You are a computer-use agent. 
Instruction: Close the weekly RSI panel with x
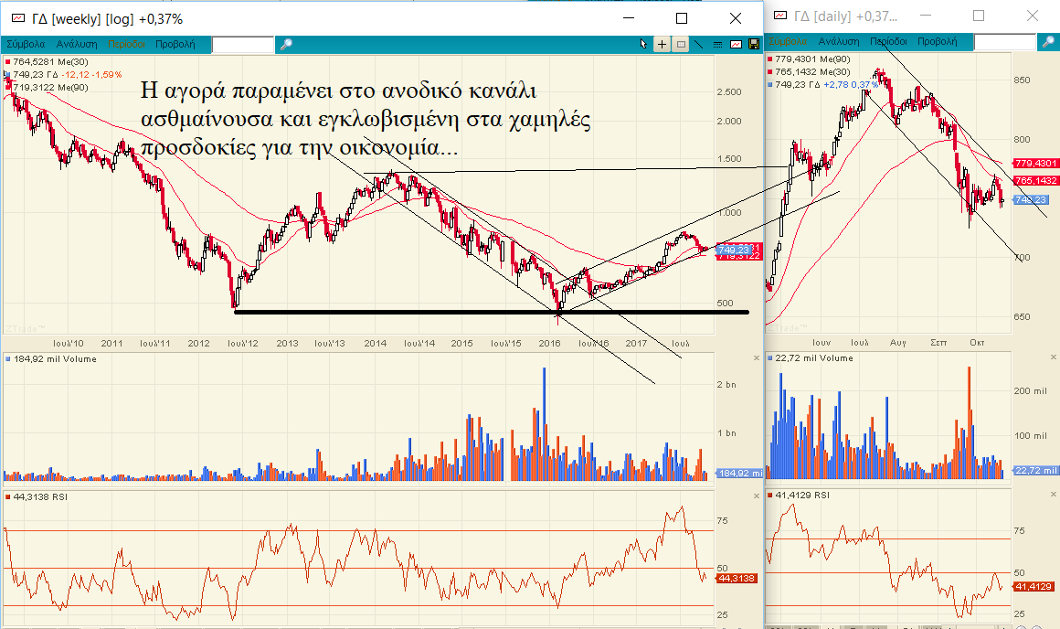point(756,496)
